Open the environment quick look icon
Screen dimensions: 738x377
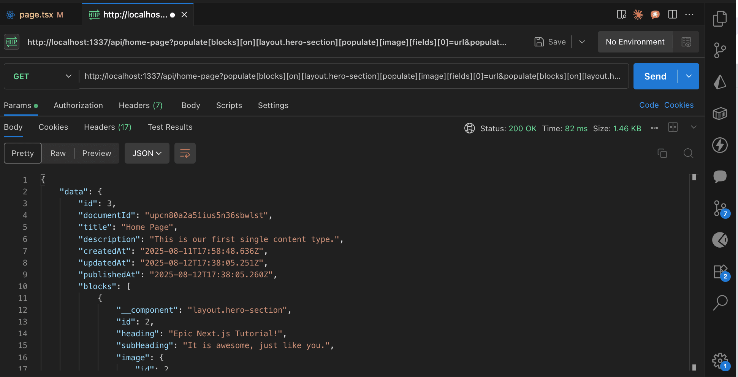686,42
